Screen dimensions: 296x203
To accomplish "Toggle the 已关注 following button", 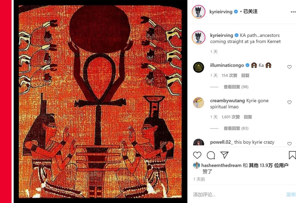I will point(250,12).
